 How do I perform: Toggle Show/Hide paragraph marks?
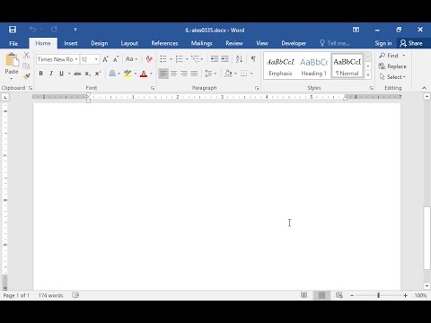coord(253,59)
